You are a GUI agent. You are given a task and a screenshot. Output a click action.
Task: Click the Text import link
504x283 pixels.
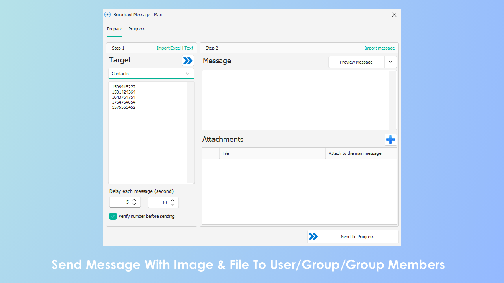189,48
